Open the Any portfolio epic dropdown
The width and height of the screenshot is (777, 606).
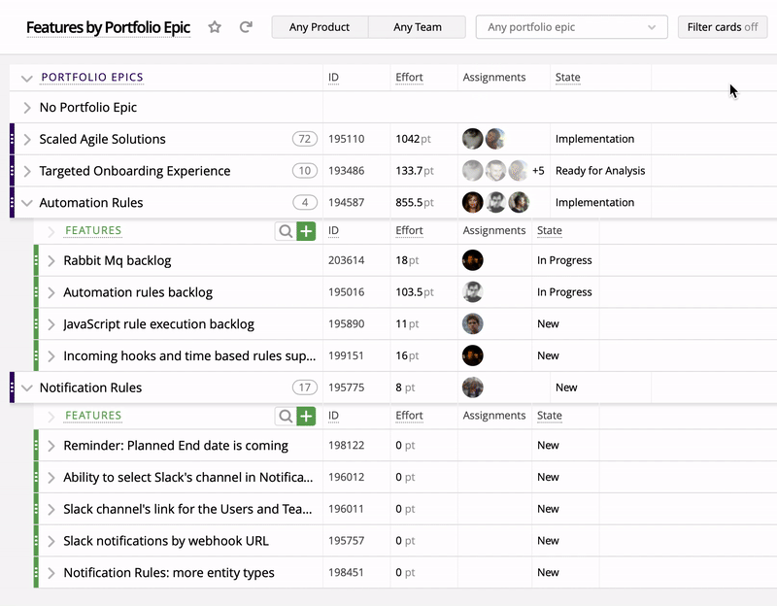(570, 27)
